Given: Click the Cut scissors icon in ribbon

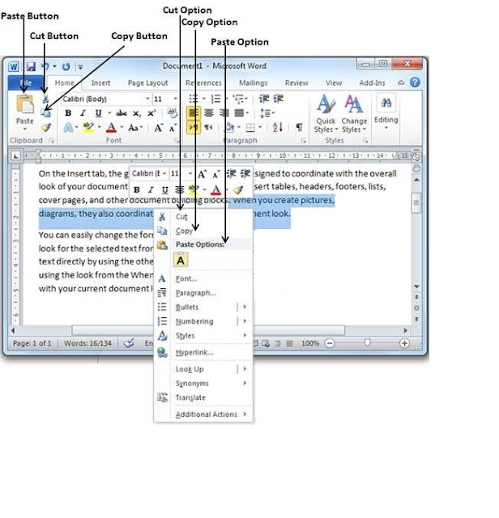Looking at the screenshot, I should 45,99.
